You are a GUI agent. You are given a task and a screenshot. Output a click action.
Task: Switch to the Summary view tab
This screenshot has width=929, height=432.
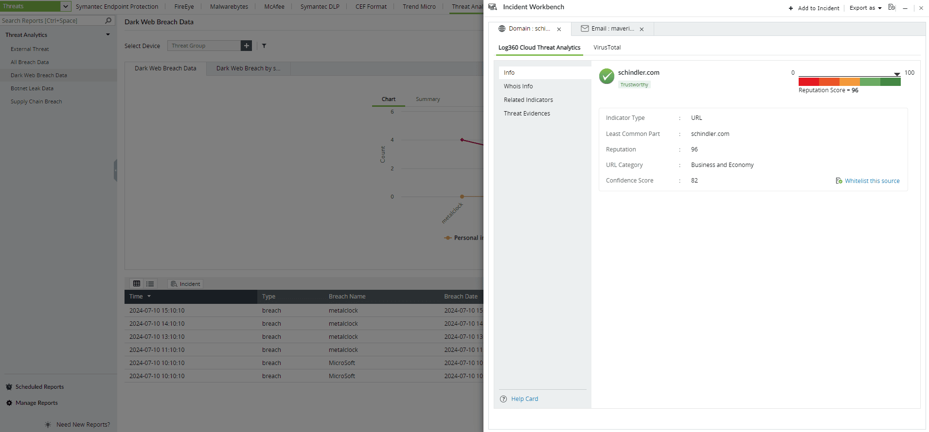pyautogui.click(x=428, y=99)
